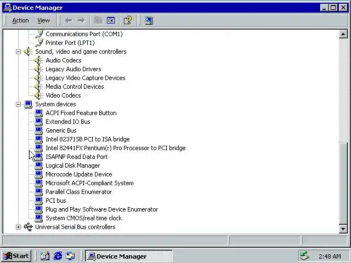
Task: Click the Media Control Devices icon
Action: (x=39, y=87)
